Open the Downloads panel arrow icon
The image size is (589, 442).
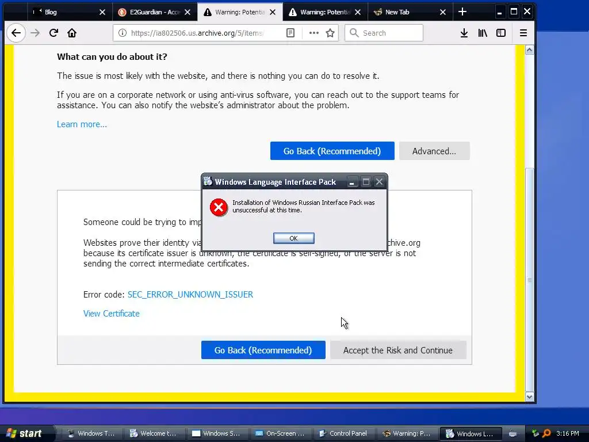click(x=464, y=33)
